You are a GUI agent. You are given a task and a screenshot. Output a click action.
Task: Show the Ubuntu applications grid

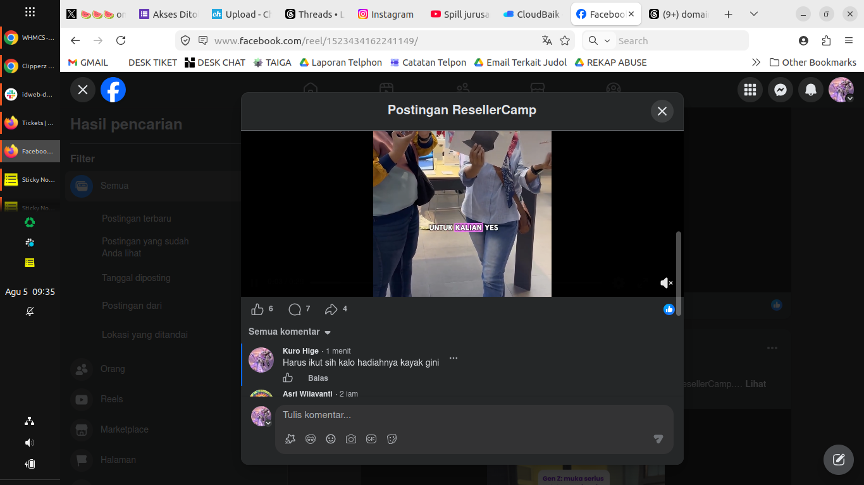point(30,11)
